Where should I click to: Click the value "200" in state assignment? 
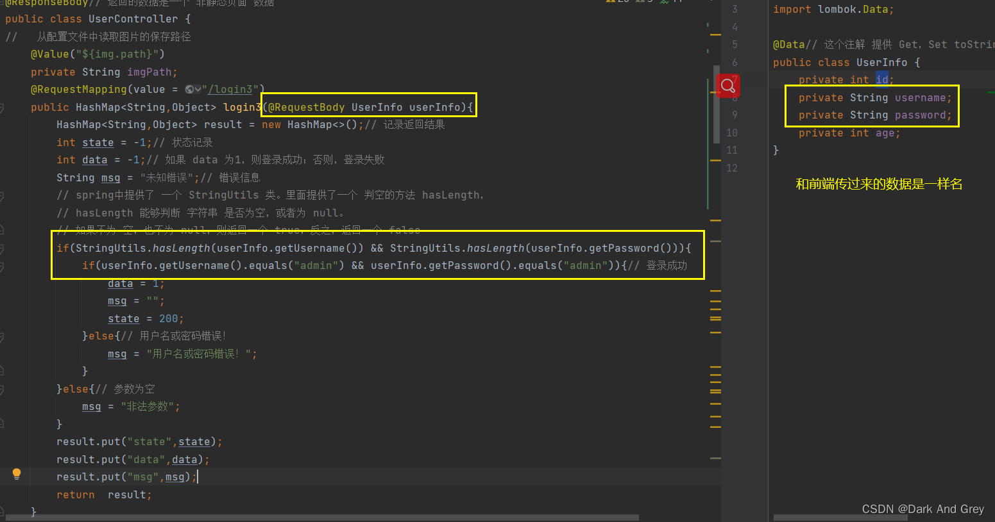[168, 319]
